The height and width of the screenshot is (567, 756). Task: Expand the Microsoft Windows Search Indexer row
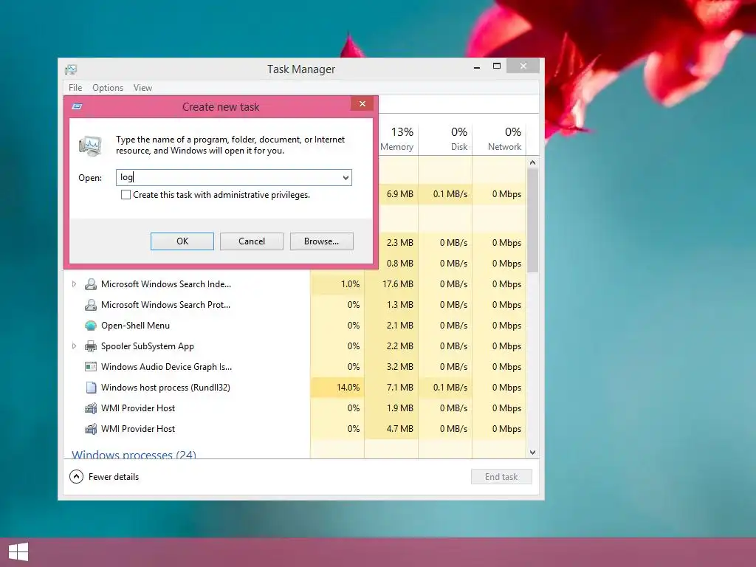[x=74, y=284]
